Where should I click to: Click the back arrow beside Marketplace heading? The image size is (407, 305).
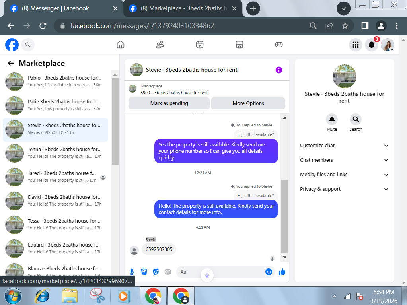click(x=11, y=63)
